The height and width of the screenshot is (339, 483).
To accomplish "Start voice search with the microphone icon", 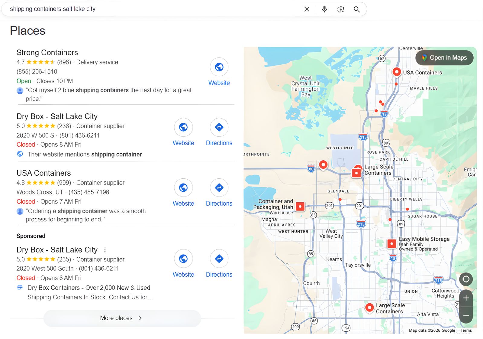I will [324, 9].
